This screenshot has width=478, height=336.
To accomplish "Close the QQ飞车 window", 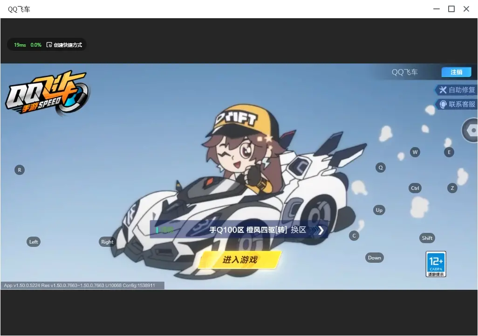I will click(x=466, y=9).
